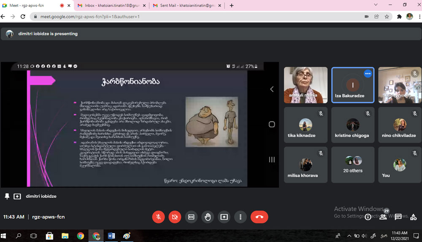Open the 20 others participants tile

353,164
